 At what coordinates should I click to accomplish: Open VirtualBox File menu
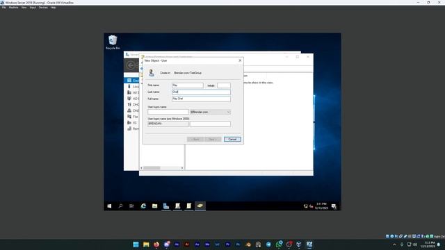point(3,8)
